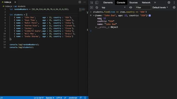Click the Ln 3, Col 17 status item
The height and width of the screenshot is (99, 177).
(x=39, y=98)
